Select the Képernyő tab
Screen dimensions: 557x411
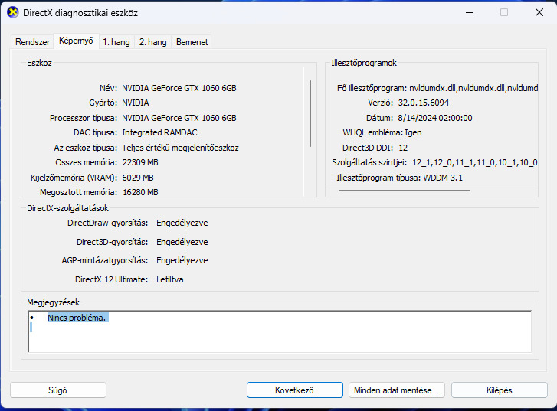76,41
